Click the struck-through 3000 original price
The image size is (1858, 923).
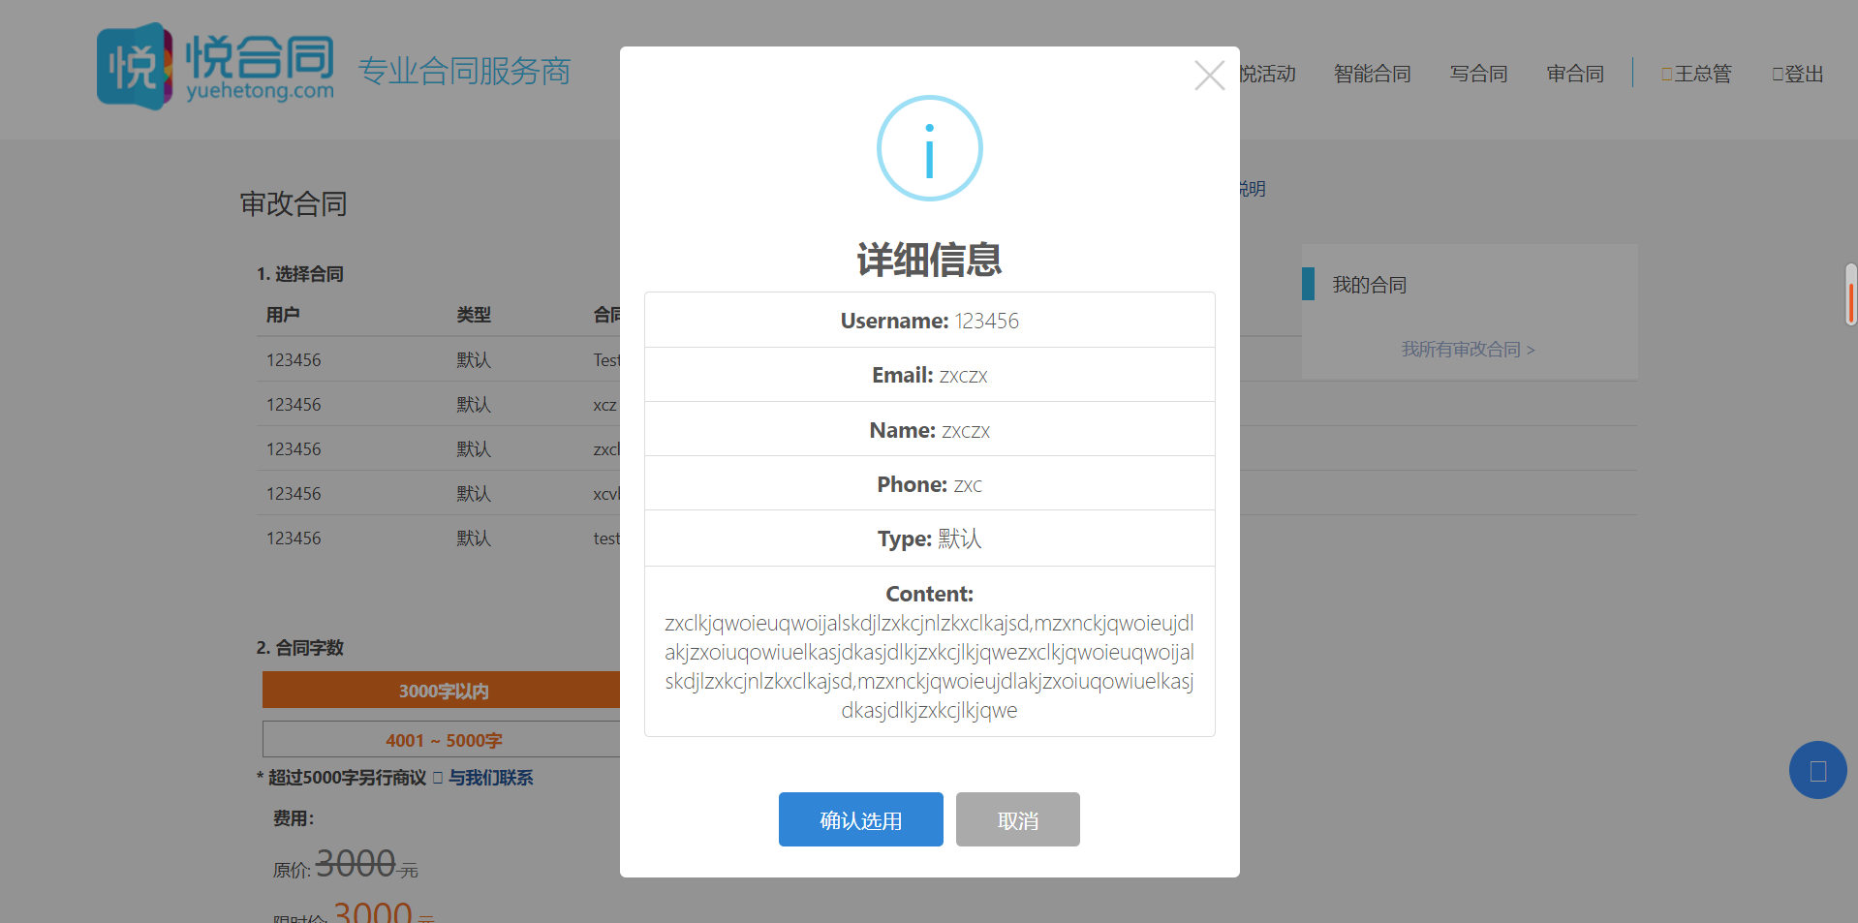[356, 863]
